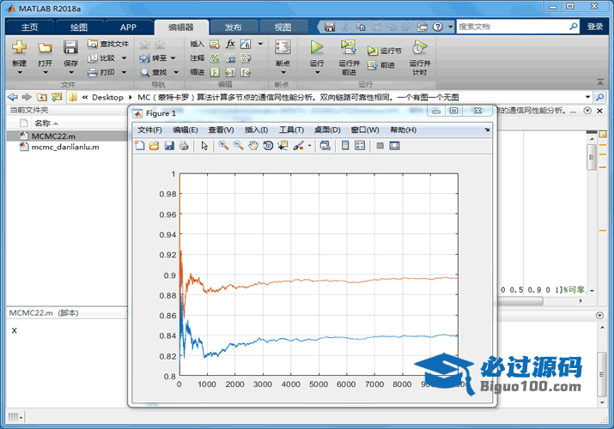The image size is (614, 429).
Task: Select the Zoom In magnifier tool
Action: tap(223, 146)
